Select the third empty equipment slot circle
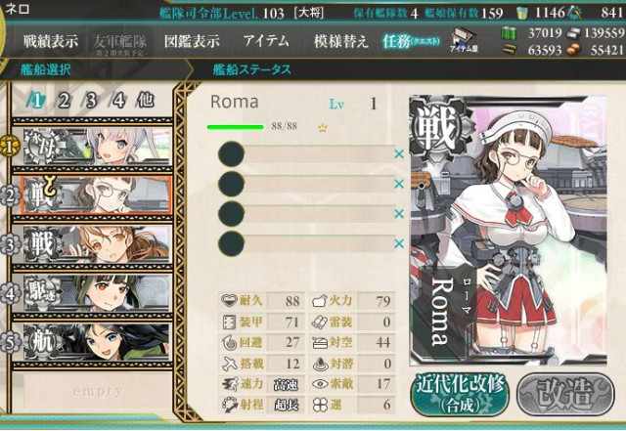 (231, 213)
